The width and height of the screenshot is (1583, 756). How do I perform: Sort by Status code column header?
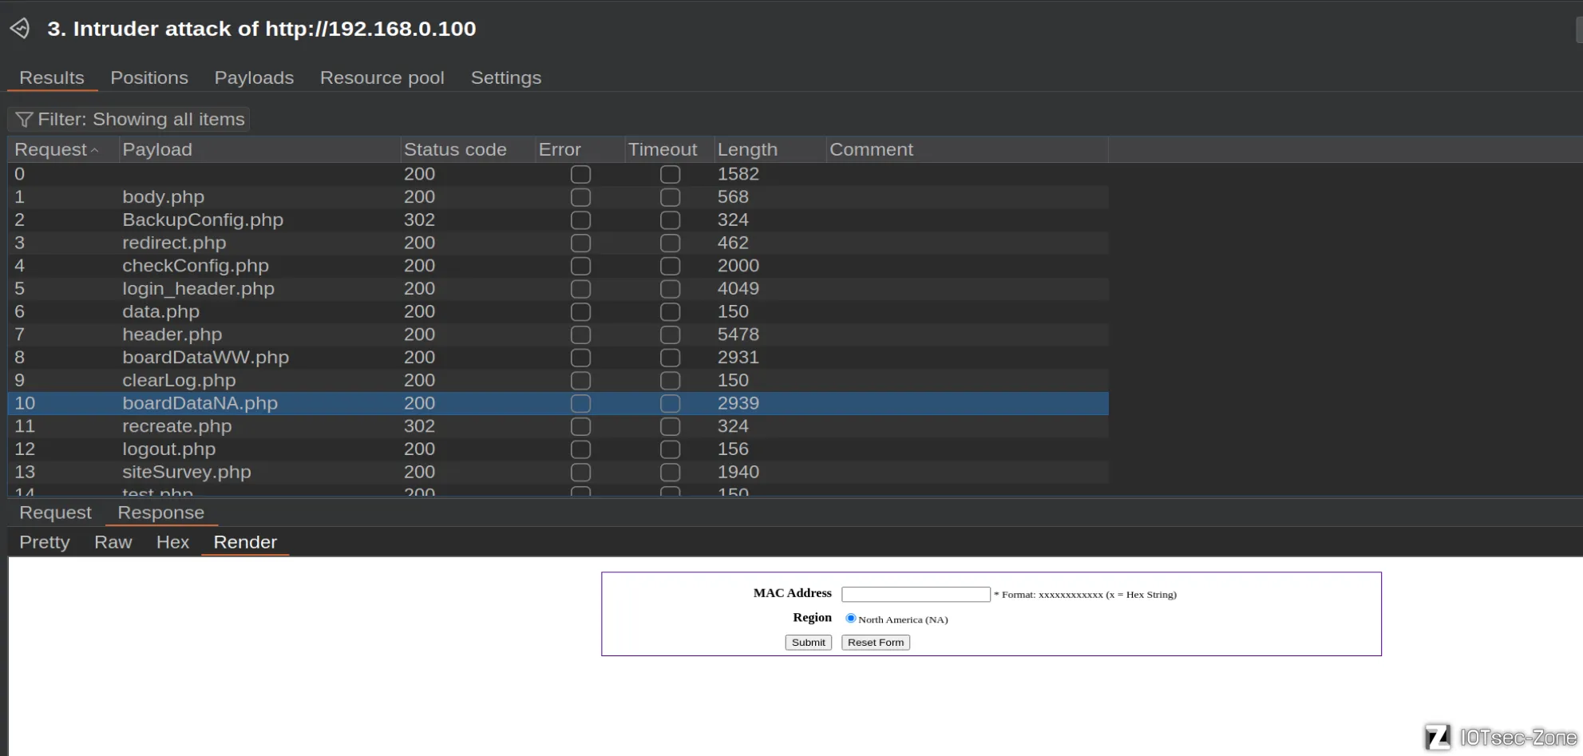pos(467,149)
